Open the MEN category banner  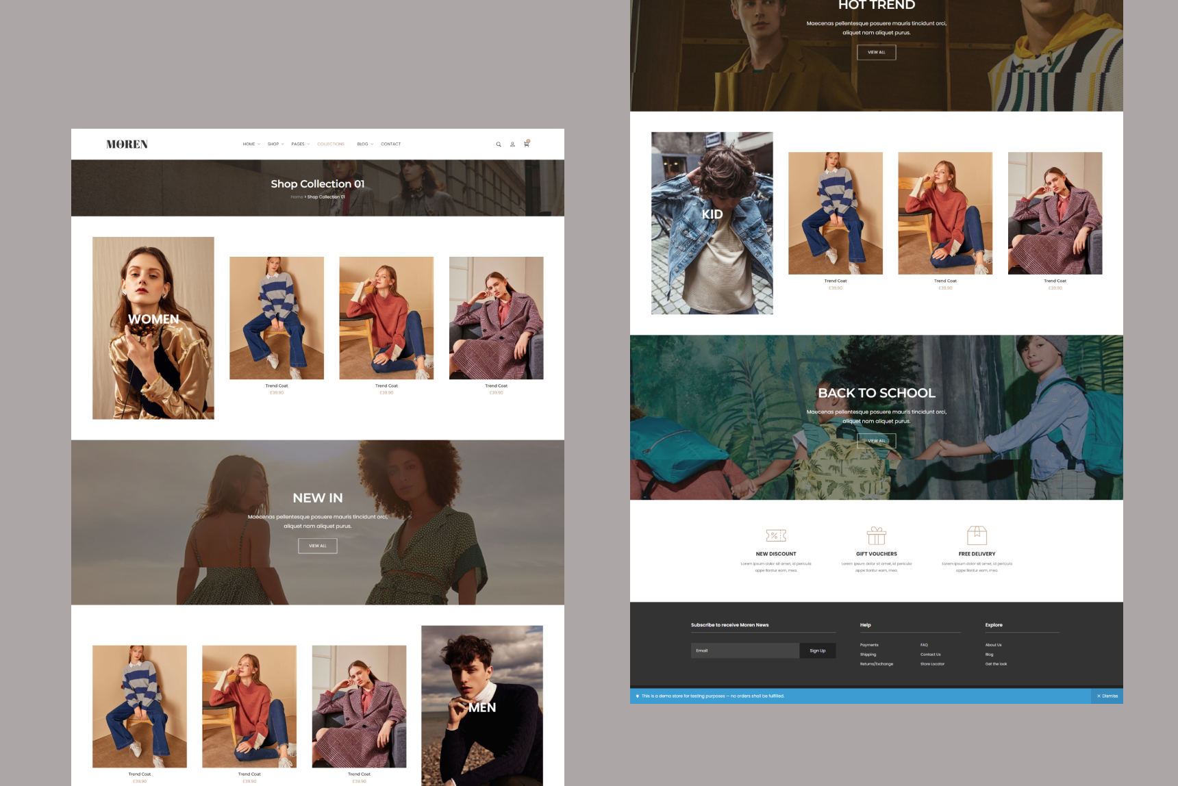(x=482, y=706)
